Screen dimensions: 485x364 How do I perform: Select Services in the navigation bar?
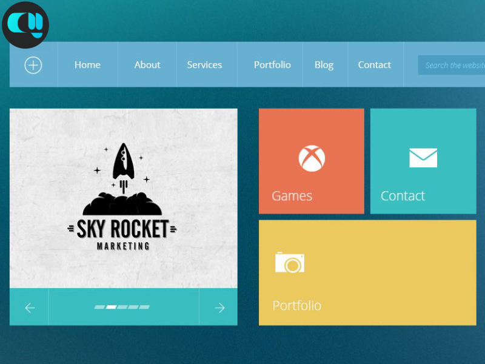[x=204, y=65]
